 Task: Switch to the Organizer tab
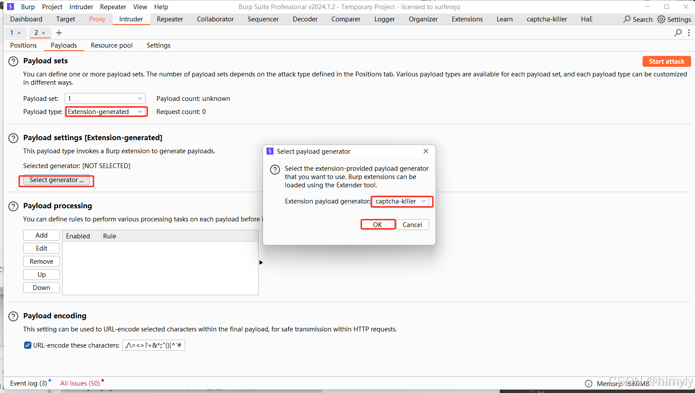pyautogui.click(x=423, y=19)
